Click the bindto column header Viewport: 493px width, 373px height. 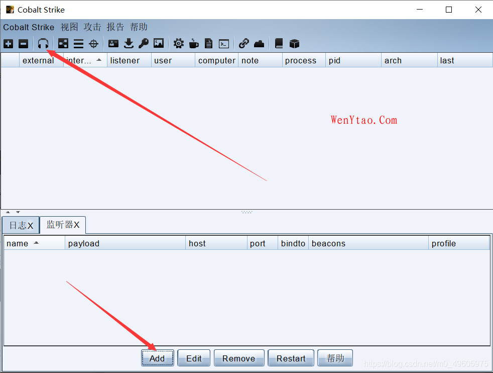293,243
